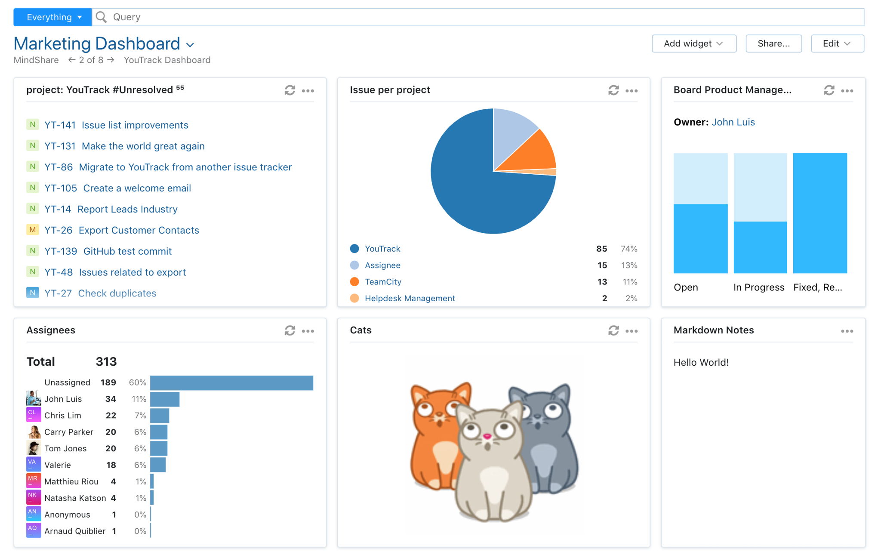Open the Edit dropdown

(x=837, y=43)
